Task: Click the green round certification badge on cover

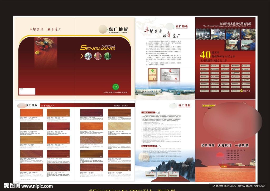Action: [116, 87]
